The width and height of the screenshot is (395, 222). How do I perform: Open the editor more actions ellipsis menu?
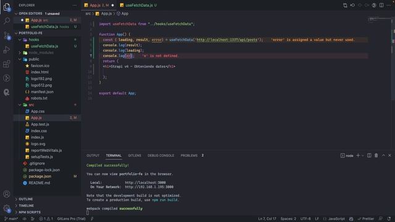click(389, 6)
